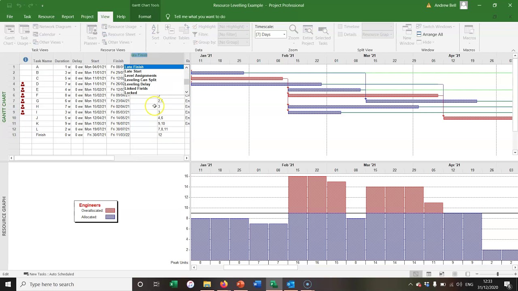Toggle the Timeline checkbox
Screen dimensions: 518x291
coord(340,27)
